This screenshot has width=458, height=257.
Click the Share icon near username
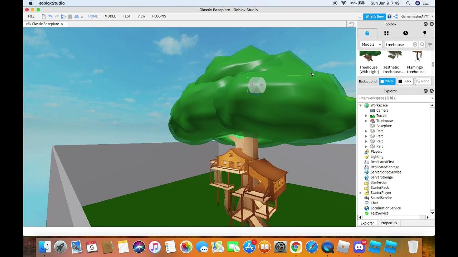396,16
